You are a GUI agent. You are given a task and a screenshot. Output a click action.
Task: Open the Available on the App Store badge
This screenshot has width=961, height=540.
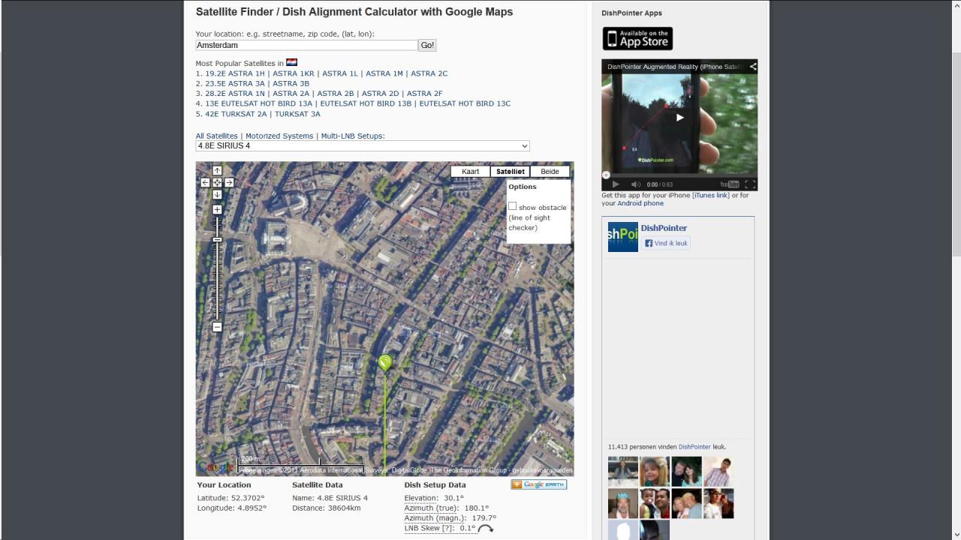click(x=637, y=38)
